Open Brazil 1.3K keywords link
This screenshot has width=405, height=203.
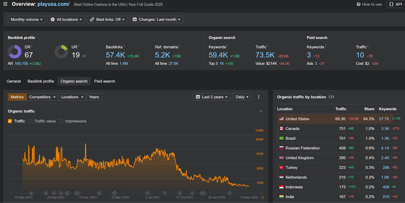tap(385, 138)
